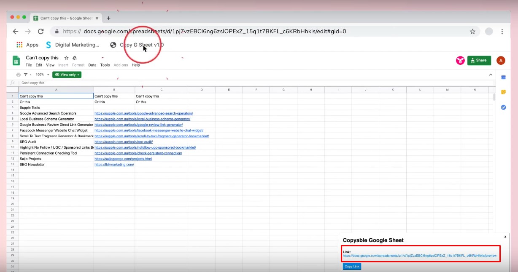Open the Edit menu
518x272 pixels.
39,65
